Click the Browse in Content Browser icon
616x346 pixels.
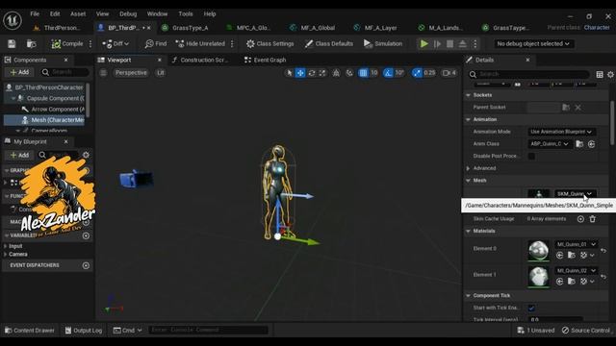[31, 43]
